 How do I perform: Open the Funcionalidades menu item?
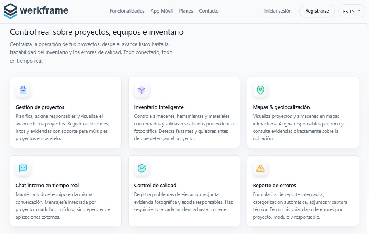127,11
